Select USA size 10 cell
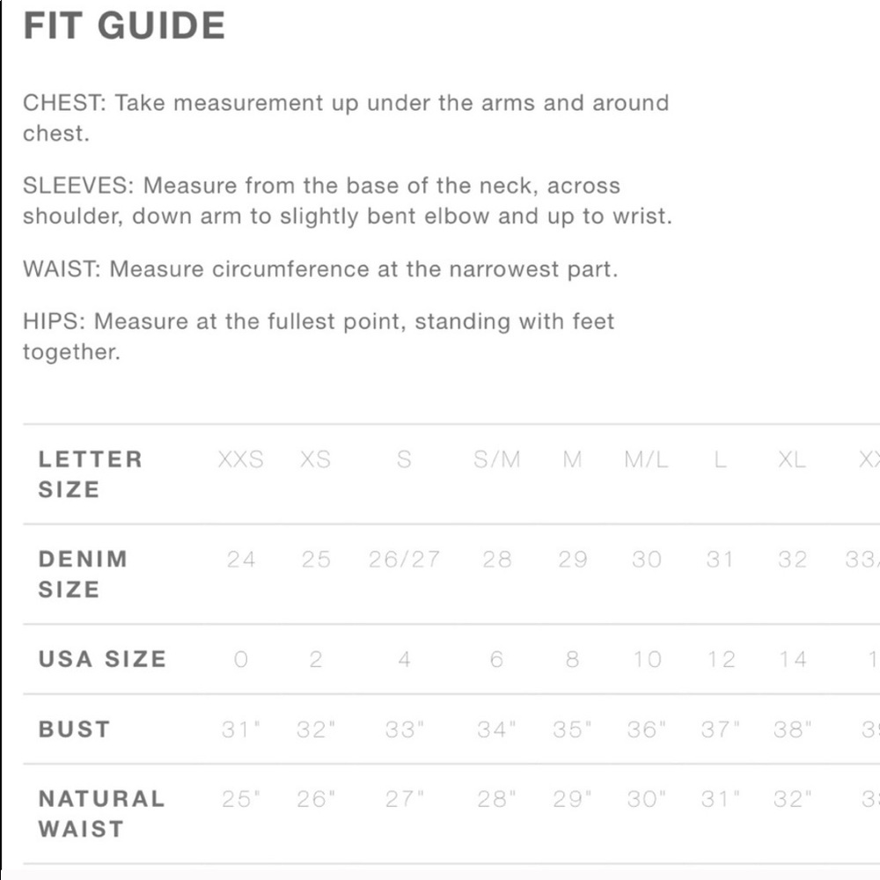Viewport: 880px width, 880px height. 647,659
